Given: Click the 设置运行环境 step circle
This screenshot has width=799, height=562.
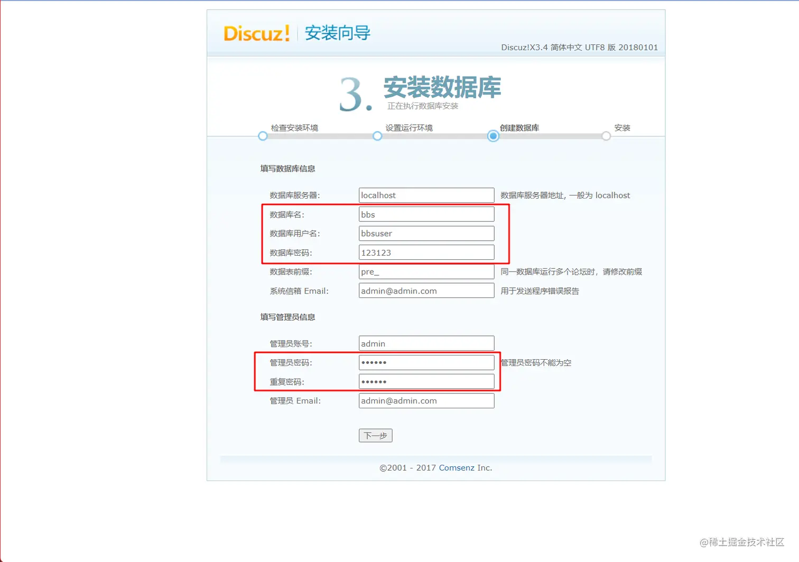Looking at the screenshot, I should click(x=377, y=136).
